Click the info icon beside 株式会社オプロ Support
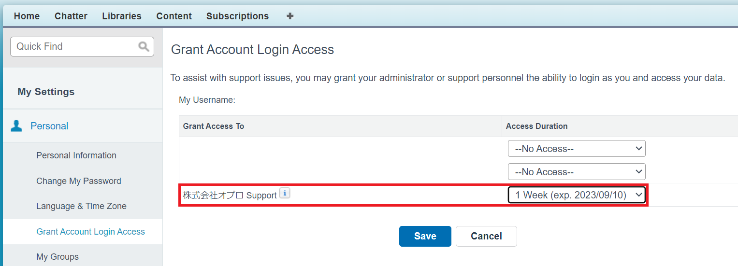The image size is (738, 266). click(285, 194)
